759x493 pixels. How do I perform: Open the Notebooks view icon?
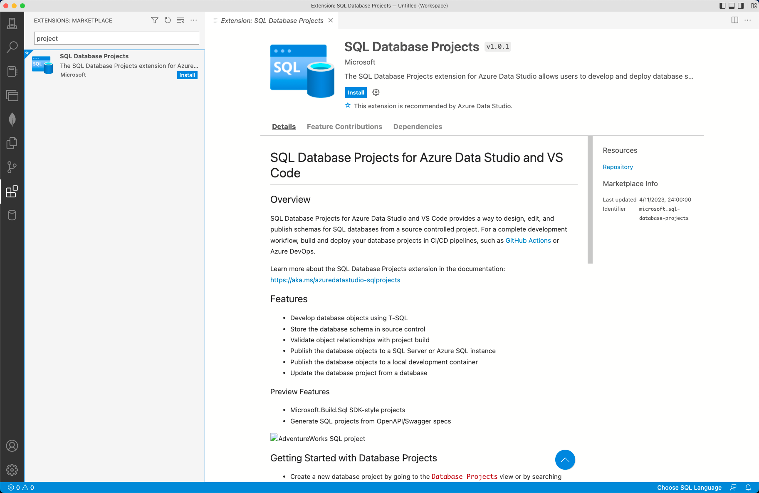coord(12,71)
